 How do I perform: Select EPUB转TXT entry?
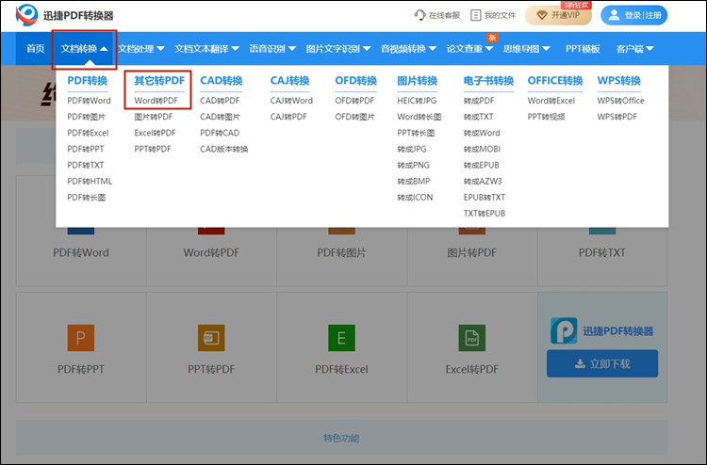tap(485, 198)
